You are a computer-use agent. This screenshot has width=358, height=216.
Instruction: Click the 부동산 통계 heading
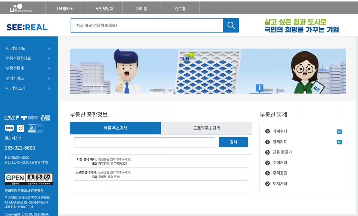point(273,114)
